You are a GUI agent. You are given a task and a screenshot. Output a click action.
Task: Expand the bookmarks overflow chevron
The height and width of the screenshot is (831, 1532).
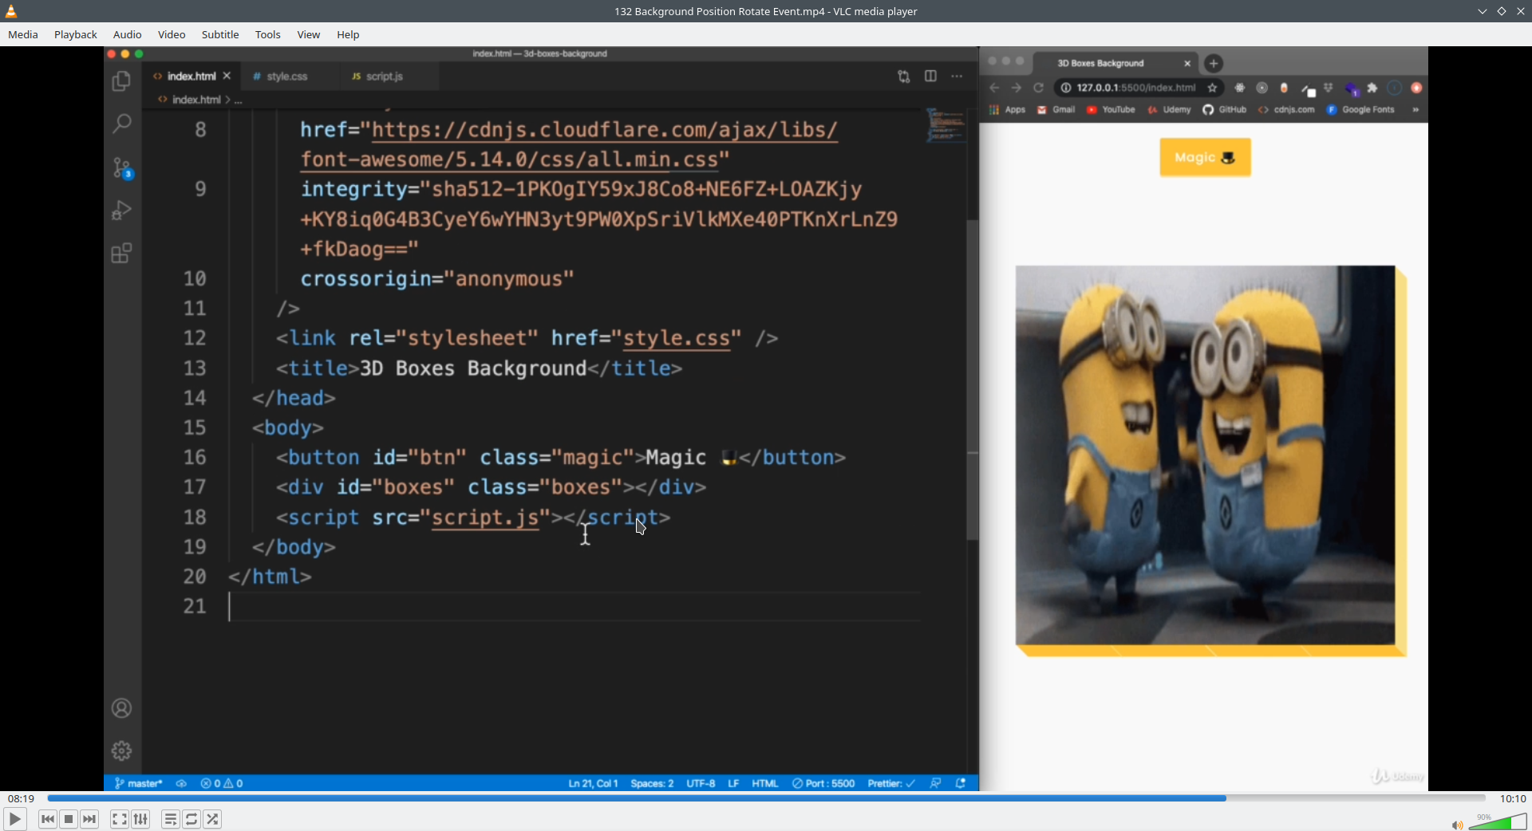pyautogui.click(x=1416, y=110)
